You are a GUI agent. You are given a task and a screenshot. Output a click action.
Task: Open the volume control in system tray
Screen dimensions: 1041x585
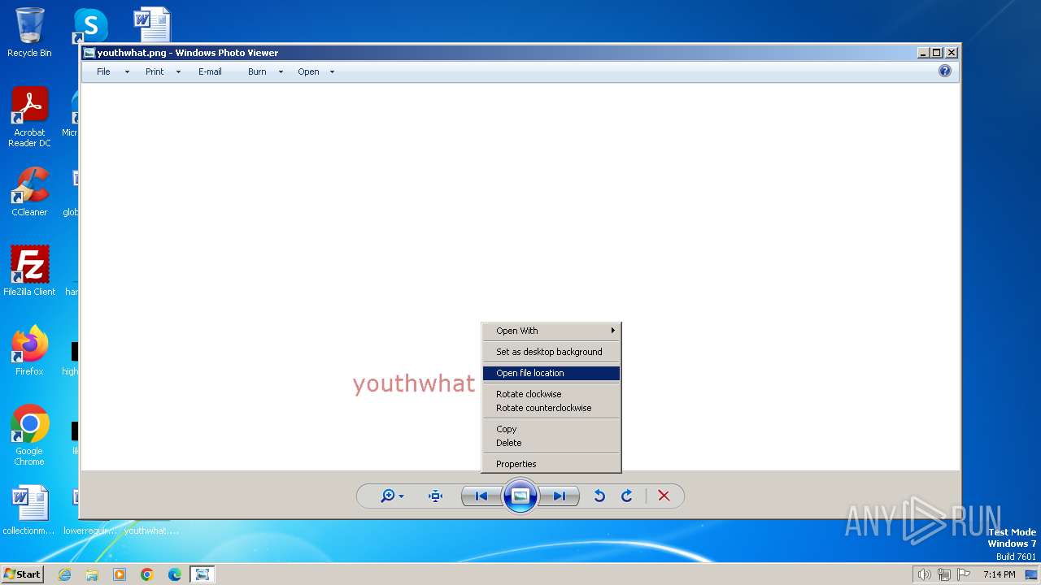tap(925, 574)
